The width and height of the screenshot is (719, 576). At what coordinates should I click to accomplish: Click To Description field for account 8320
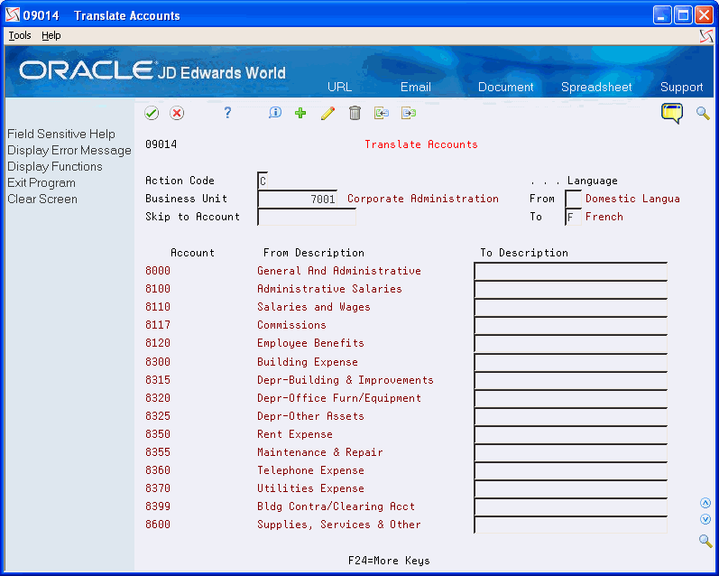coord(570,398)
